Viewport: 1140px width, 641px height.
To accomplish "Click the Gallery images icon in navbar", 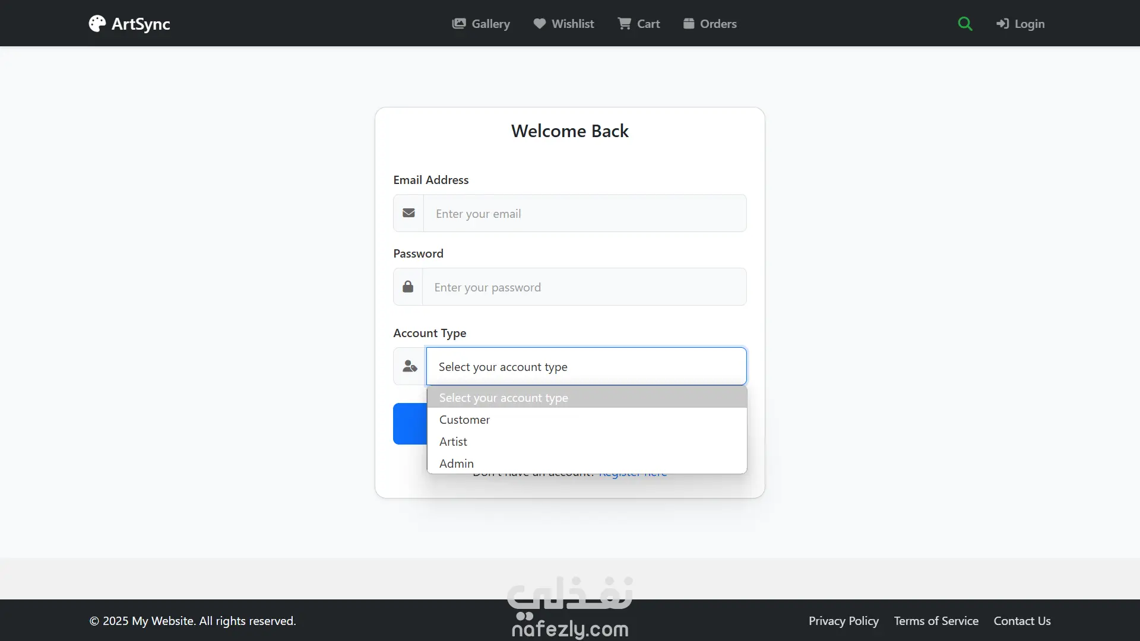I will [458, 24].
